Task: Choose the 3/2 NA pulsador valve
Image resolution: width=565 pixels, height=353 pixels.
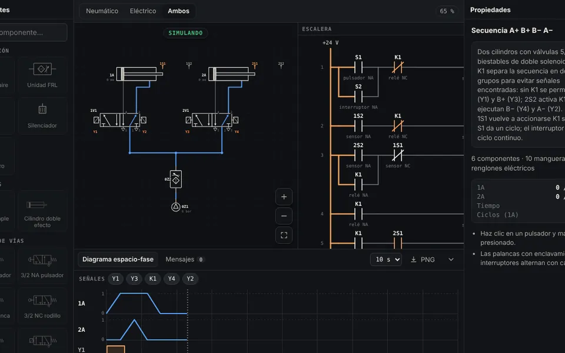Action: coord(42,266)
